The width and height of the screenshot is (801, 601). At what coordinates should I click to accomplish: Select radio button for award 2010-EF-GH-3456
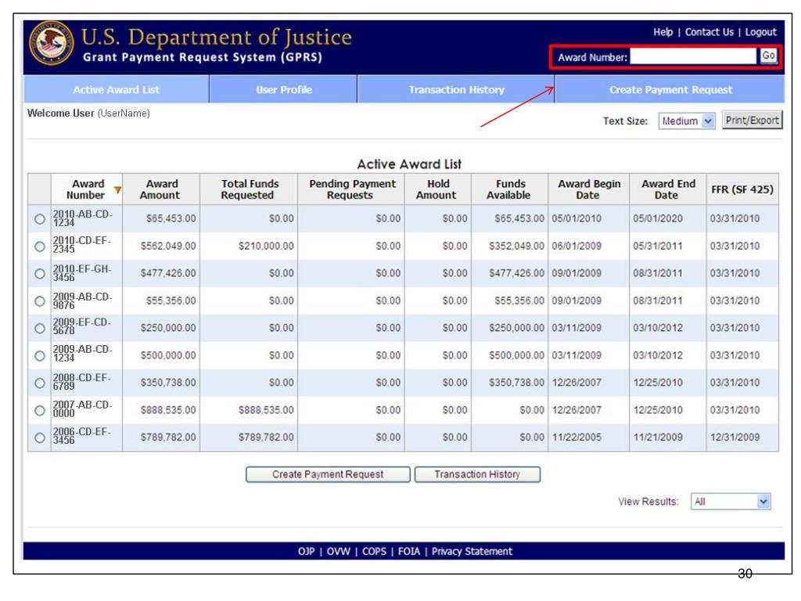[x=39, y=273]
